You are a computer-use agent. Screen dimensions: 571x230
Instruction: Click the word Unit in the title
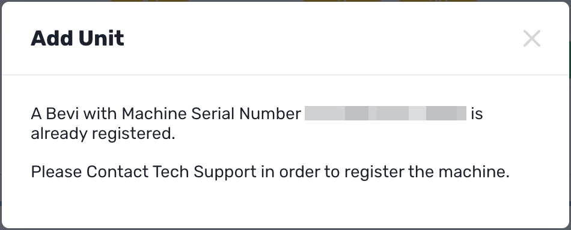[101, 38]
